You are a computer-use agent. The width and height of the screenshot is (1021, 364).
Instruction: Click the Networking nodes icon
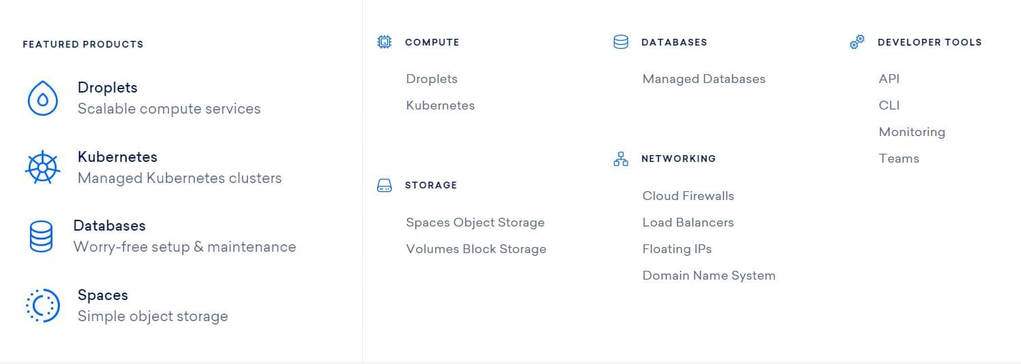click(621, 159)
